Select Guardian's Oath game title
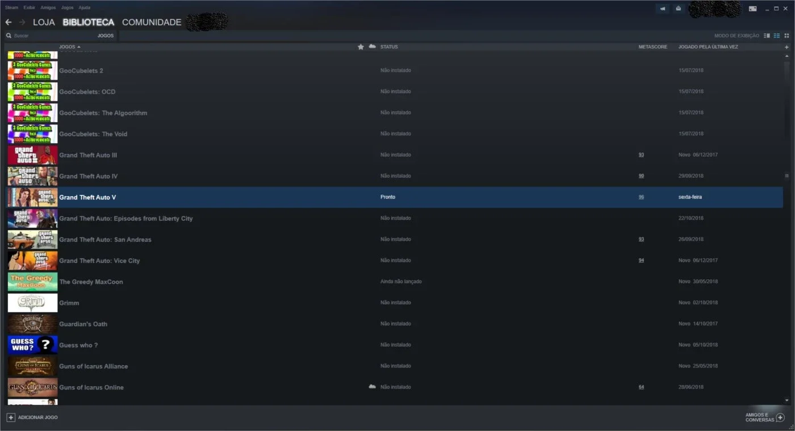 click(83, 324)
